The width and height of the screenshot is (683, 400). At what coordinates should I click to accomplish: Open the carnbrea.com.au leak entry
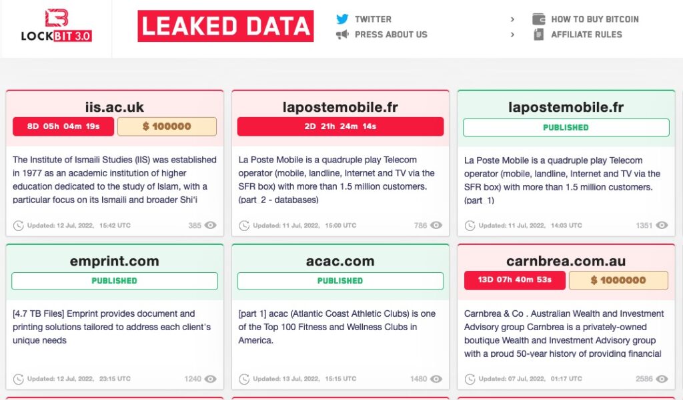pos(567,260)
